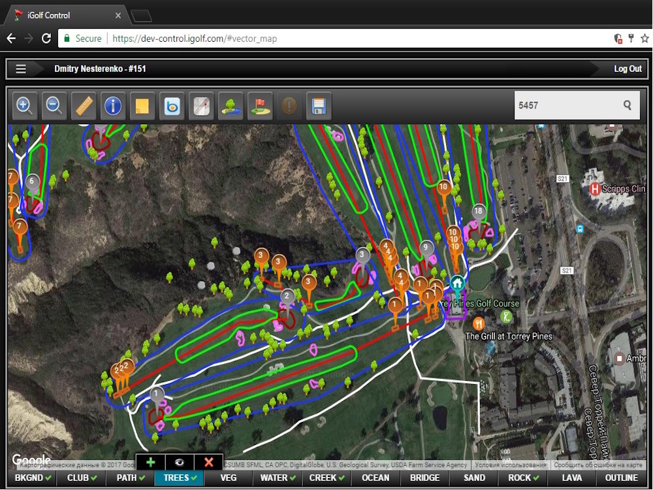Image resolution: width=653 pixels, height=490 pixels.
Task: Toggle the CLUB layer
Action: coord(82,478)
